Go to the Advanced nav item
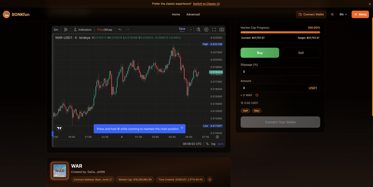This screenshot has width=373, height=187. pyautogui.click(x=193, y=14)
